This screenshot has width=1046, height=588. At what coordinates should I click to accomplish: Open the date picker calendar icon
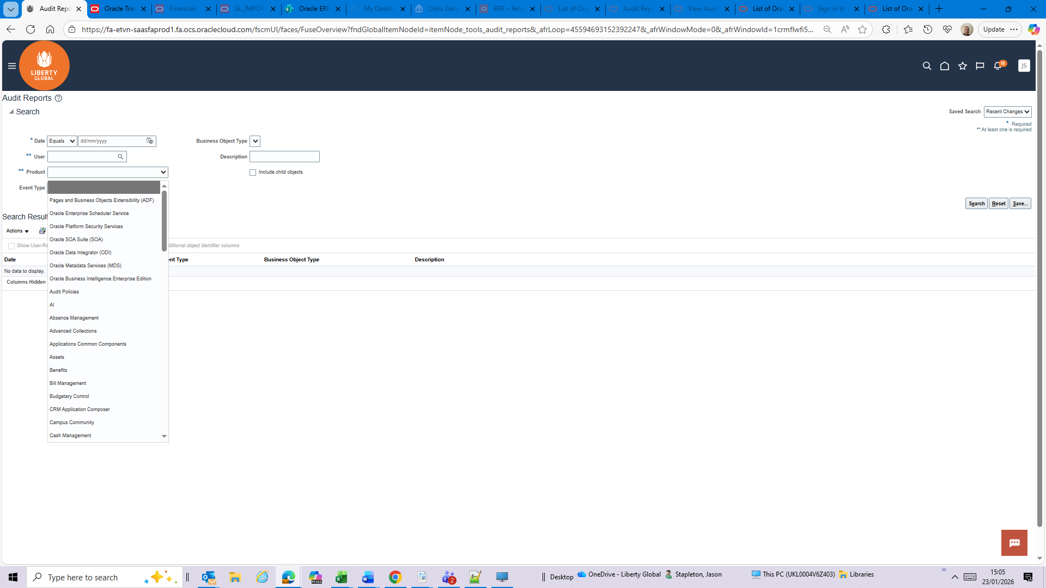pos(150,141)
